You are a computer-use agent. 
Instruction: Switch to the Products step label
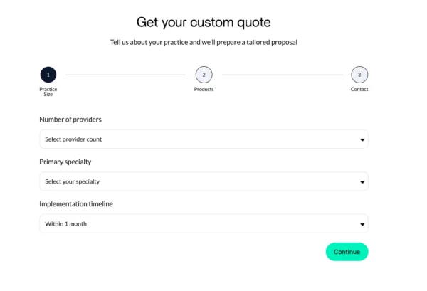tap(204, 90)
